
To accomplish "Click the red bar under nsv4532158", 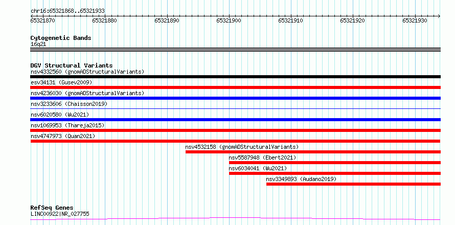I will 313,152.
